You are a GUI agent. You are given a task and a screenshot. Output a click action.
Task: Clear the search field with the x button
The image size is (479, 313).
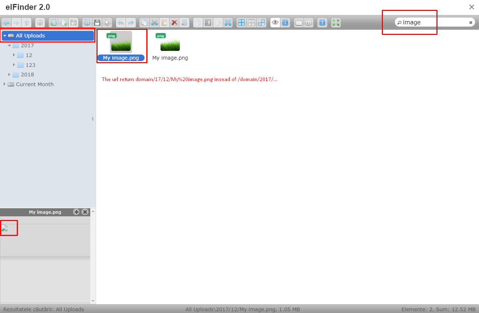click(471, 22)
